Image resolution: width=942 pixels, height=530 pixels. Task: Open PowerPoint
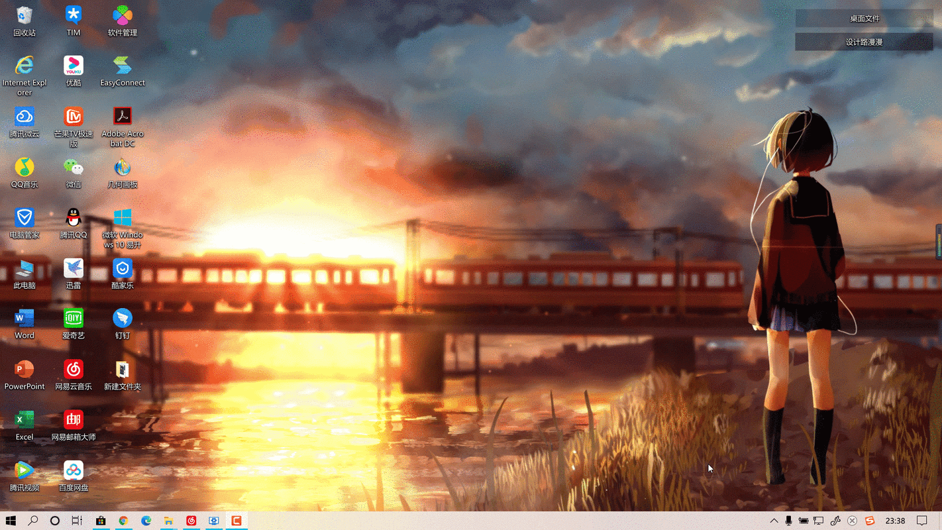tap(25, 368)
